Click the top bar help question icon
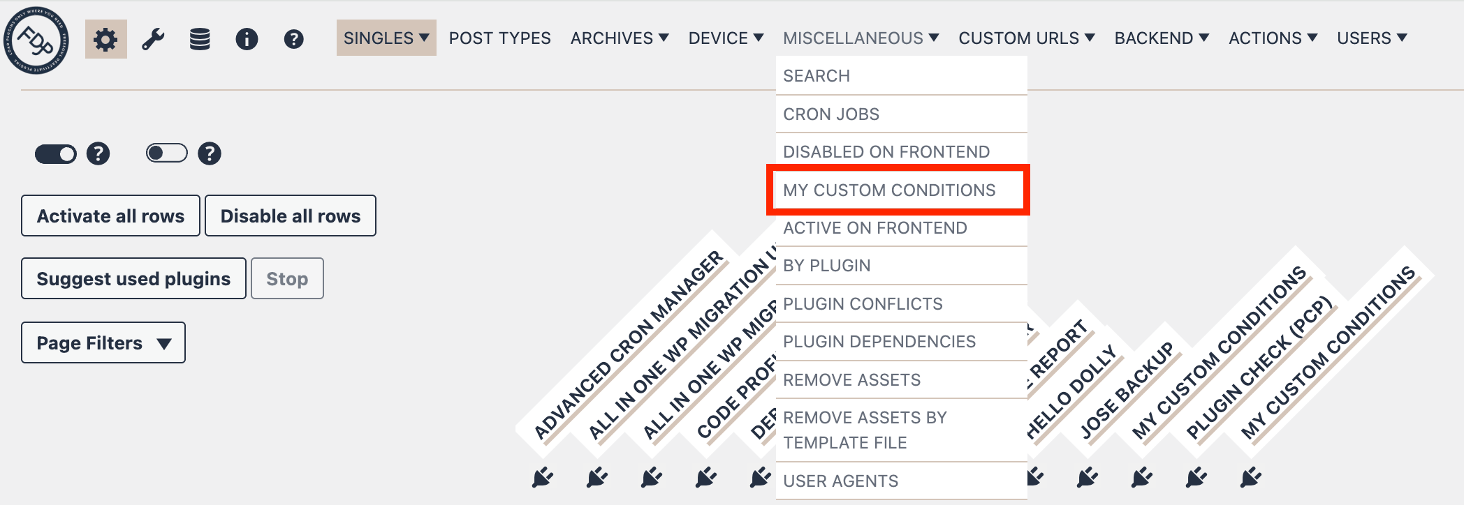The image size is (1464, 505). point(293,39)
